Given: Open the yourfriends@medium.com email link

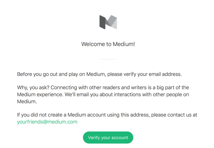Looking at the screenshot, I should click(x=47, y=122).
